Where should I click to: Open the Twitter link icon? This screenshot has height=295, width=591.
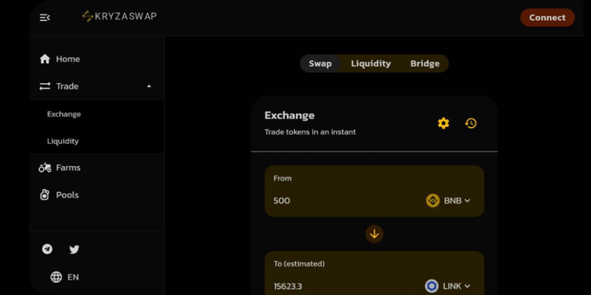74,250
